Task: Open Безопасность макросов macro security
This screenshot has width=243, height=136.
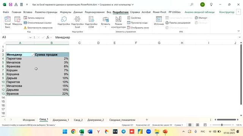Action: (38, 28)
